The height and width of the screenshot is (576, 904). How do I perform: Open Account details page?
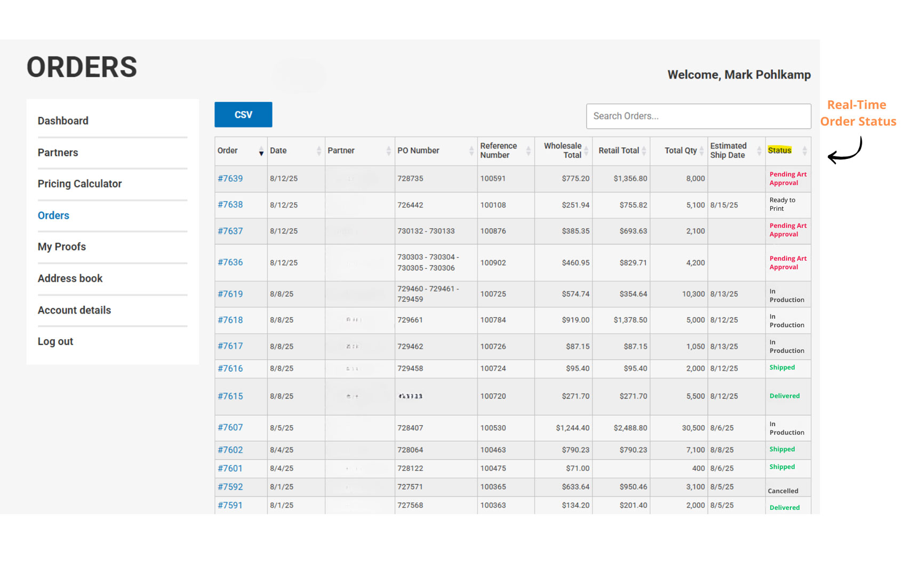click(74, 310)
